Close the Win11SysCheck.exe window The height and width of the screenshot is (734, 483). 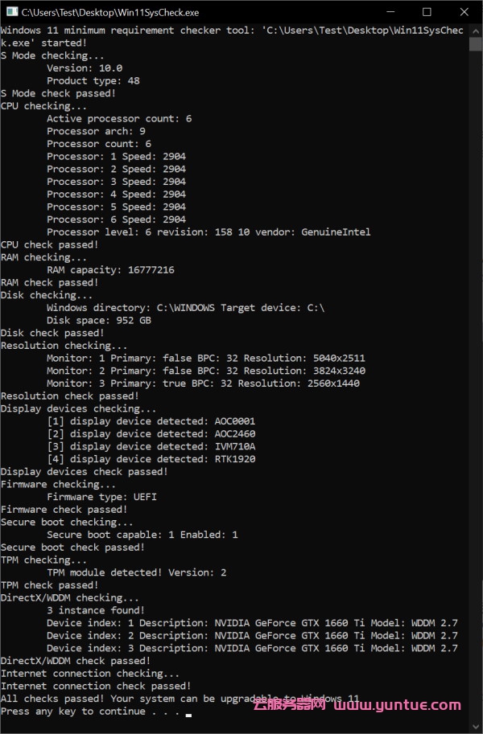click(x=463, y=12)
